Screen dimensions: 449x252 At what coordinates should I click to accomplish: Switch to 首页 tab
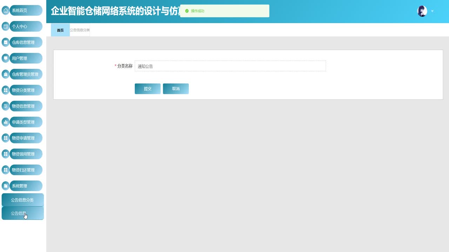click(60, 30)
